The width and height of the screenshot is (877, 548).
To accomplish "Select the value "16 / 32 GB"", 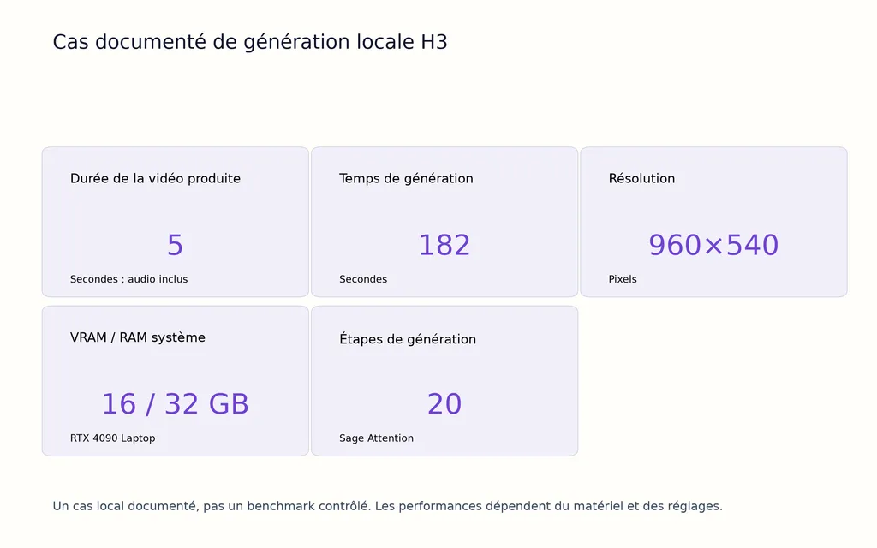I will [175, 404].
